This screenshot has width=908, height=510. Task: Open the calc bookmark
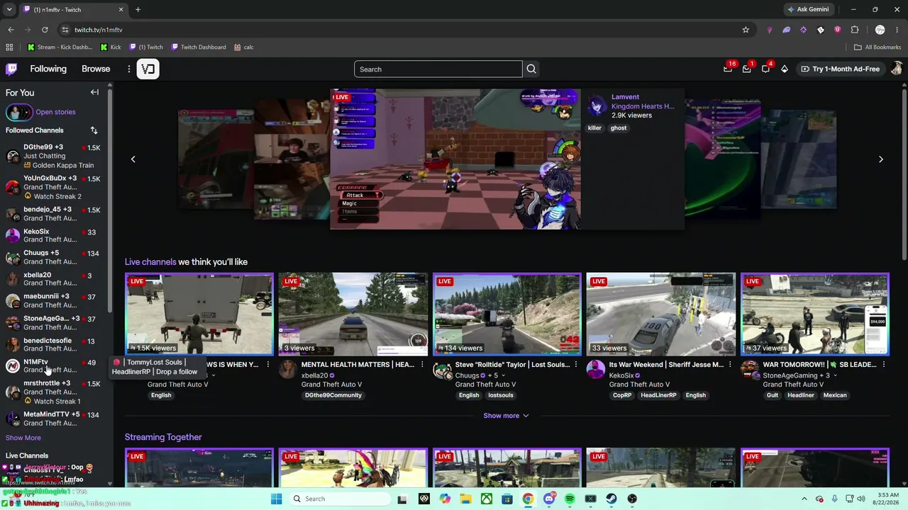tap(243, 47)
